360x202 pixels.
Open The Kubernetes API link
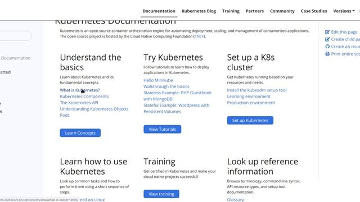pyautogui.click(x=79, y=103)
